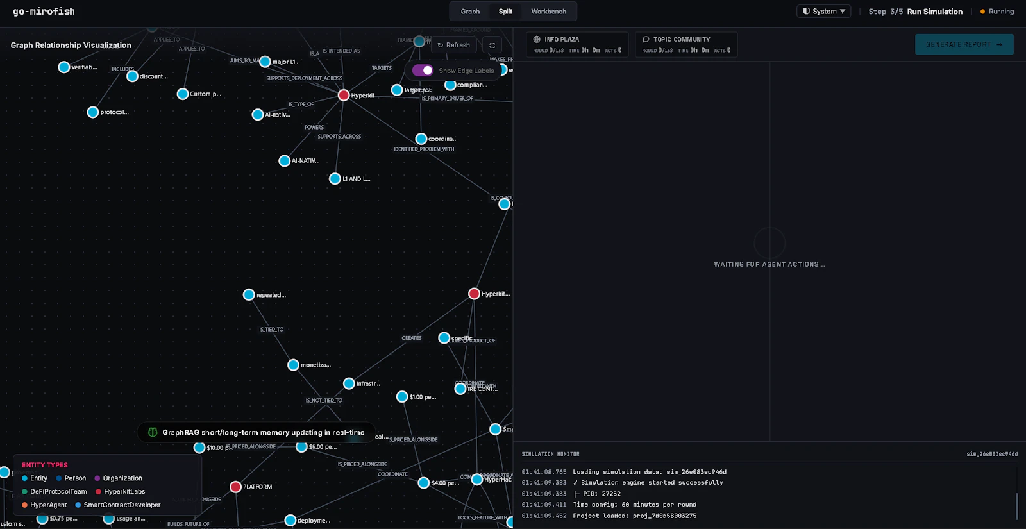Click the go-mirofish logo
Screen dimensions: 1026x529
coord(44,12)
